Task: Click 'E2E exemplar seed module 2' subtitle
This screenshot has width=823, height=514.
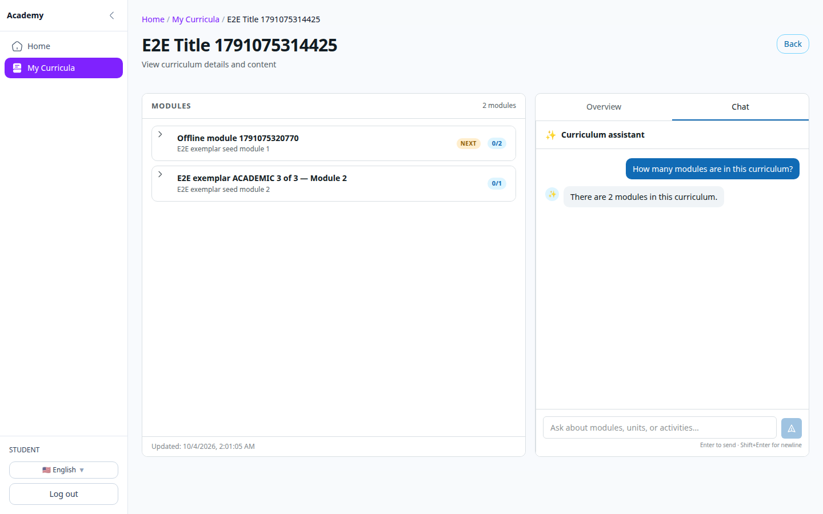Action: point(223,190)
